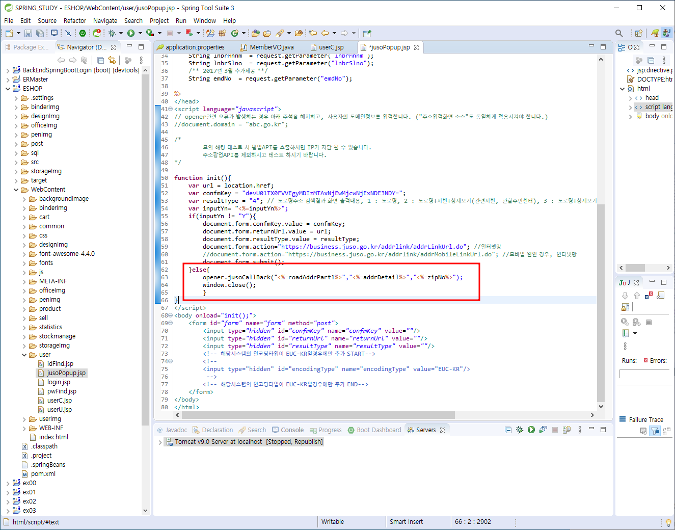Expand the BackEndSpringBootLogin project
This screenshot has height=530, width=675.
point(8,70)
